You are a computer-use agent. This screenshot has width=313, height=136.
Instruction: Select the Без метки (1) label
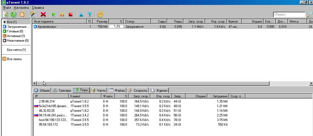point(16,50)
